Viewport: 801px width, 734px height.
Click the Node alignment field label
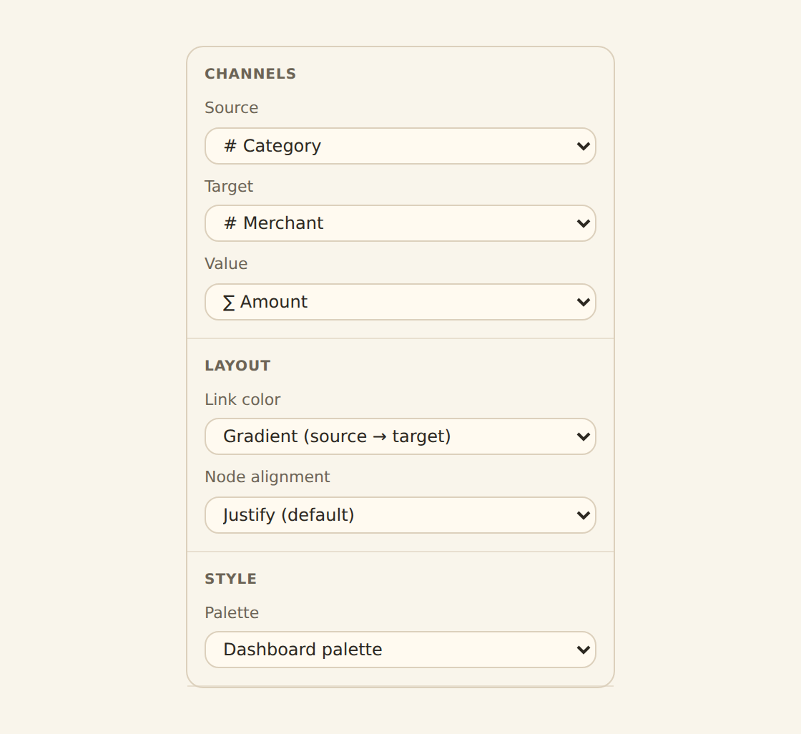267,477
